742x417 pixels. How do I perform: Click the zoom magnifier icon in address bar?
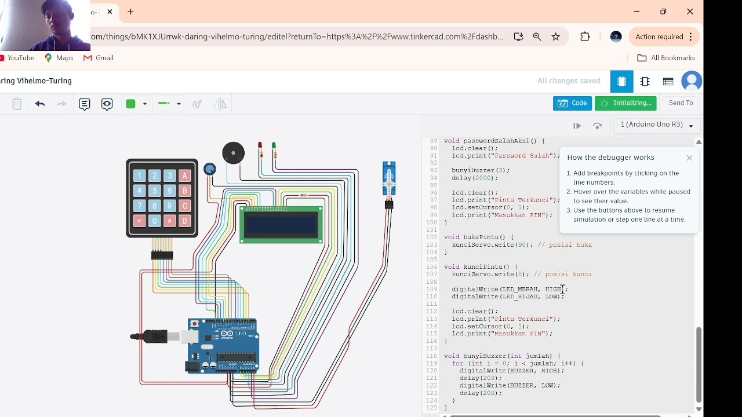[537, 36]
